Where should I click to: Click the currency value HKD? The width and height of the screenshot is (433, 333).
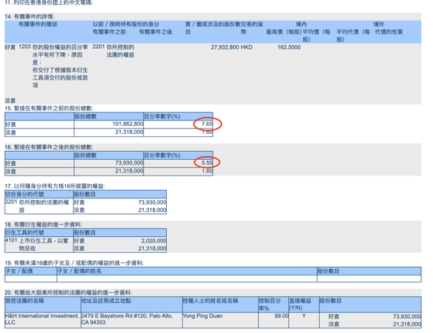tap(246, 47)
